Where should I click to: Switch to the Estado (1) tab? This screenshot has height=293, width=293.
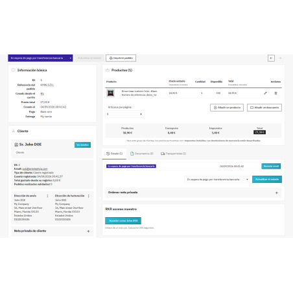pos(114,154)
